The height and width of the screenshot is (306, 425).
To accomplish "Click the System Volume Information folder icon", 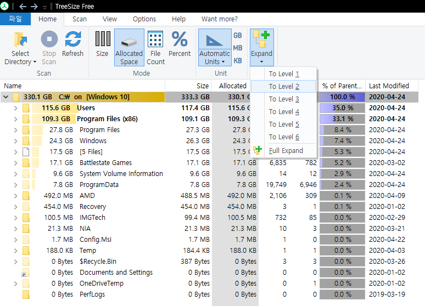I will (26, 174).
